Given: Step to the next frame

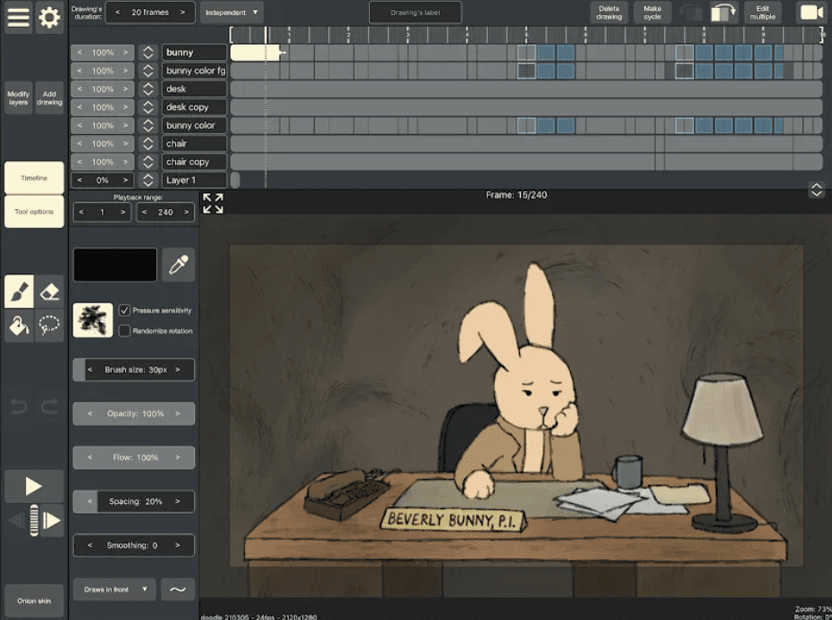Looking at the screenshot, I should coord(52,520).
